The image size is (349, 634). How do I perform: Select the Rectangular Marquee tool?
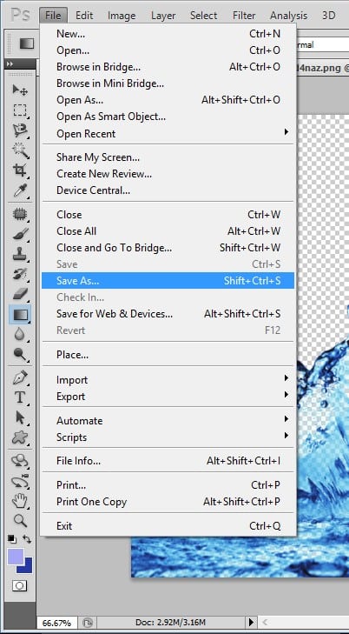(x=19, y=110)
